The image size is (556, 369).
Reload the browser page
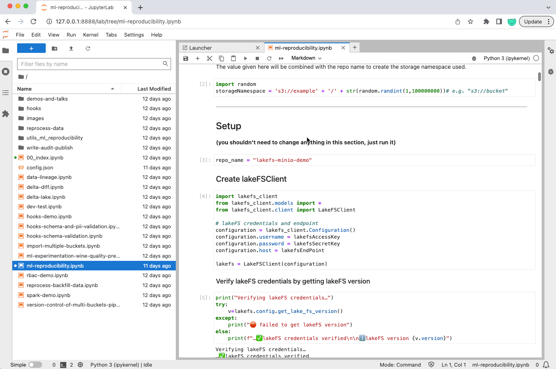pos(33,21)
